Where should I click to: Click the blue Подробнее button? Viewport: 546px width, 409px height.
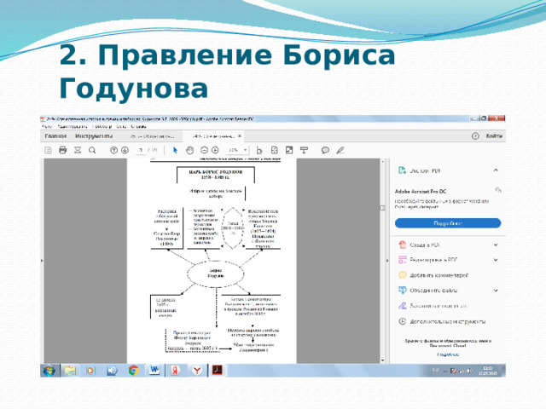coord(448,223)
